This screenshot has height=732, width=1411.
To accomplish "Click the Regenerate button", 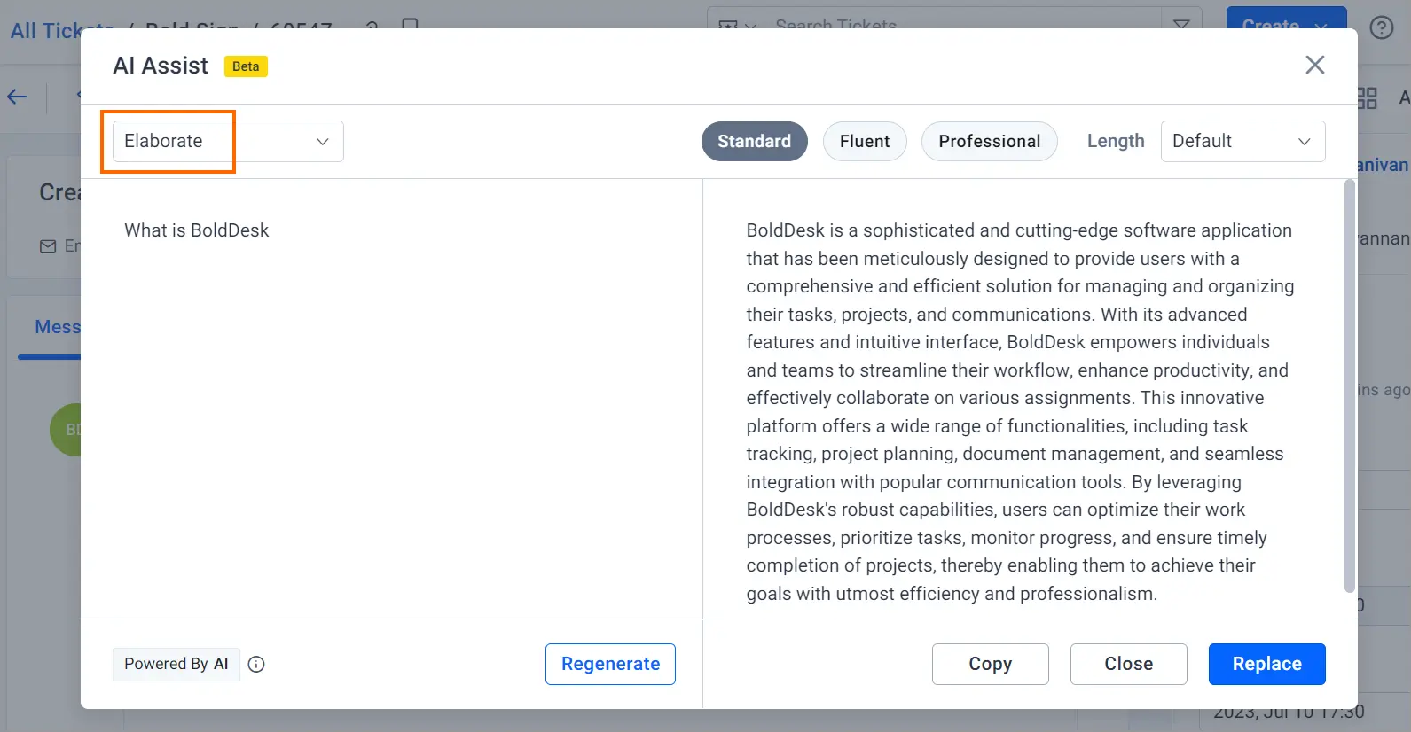I will 610,664.
